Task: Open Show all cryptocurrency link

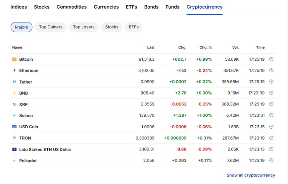Action: pyautogui.click(x=251, y=175)
